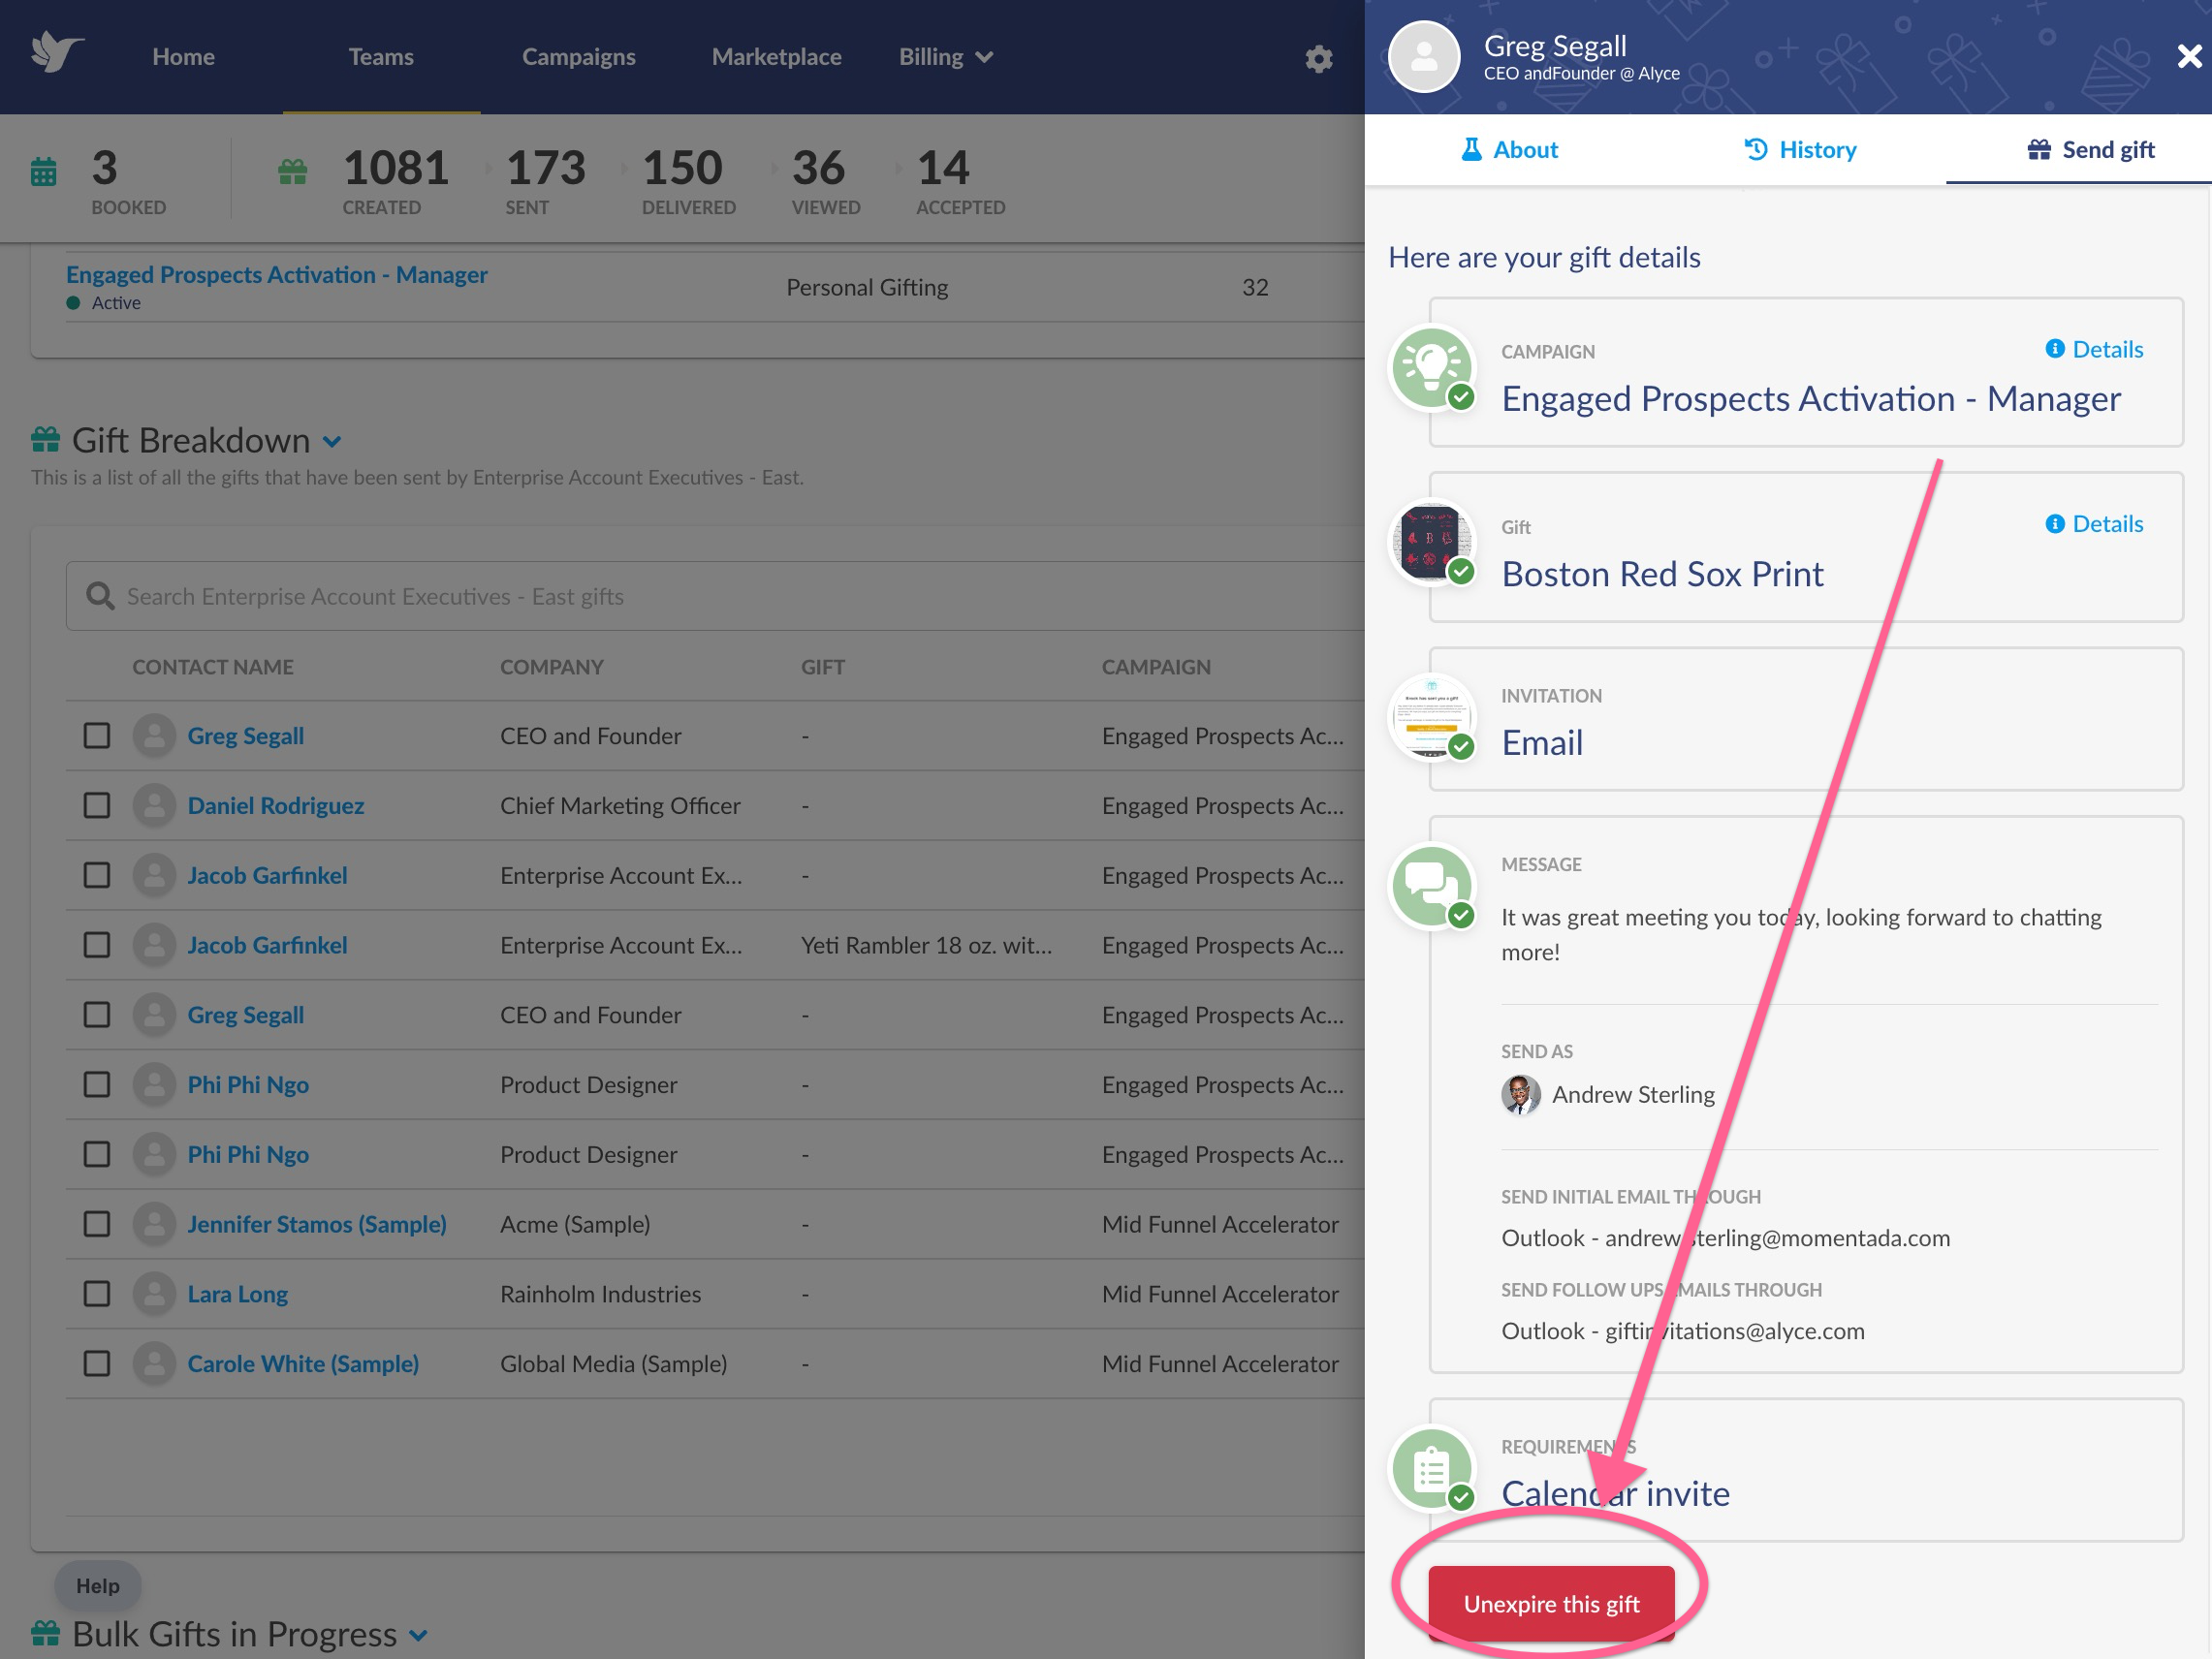
Task: Click the Campaign lightbulb icon
Action: click(x=1432, y=368)
